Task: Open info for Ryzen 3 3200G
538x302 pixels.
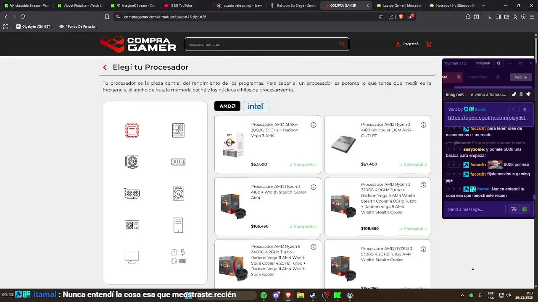Action: [423, 185]
